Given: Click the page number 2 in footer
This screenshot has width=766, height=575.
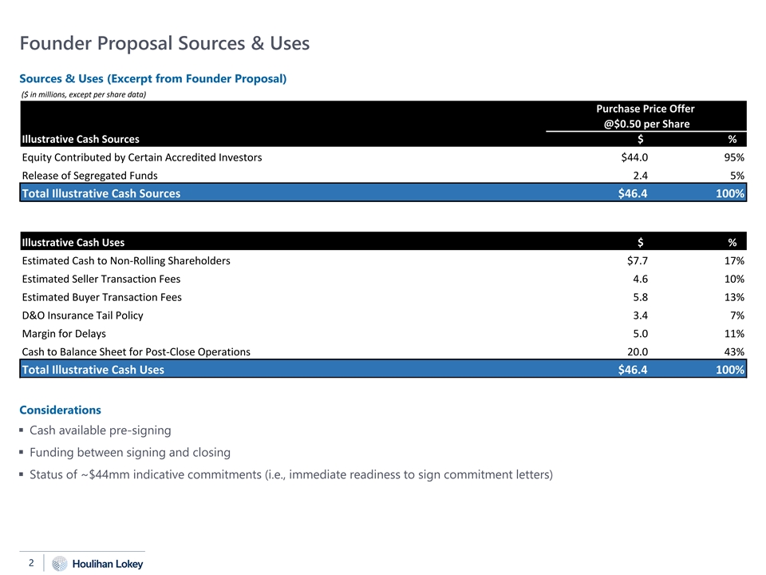Looking at the screenshot, I should [31, 563].
